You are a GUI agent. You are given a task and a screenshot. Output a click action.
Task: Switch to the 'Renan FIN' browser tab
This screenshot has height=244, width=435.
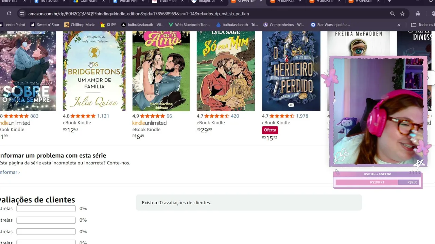[129, 2]
